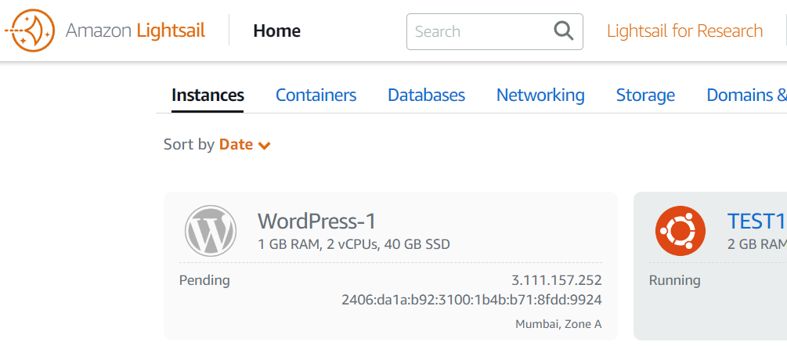
Task: Click the IPv4 address 3.111.157.252
Action: (x=556, y=280)
